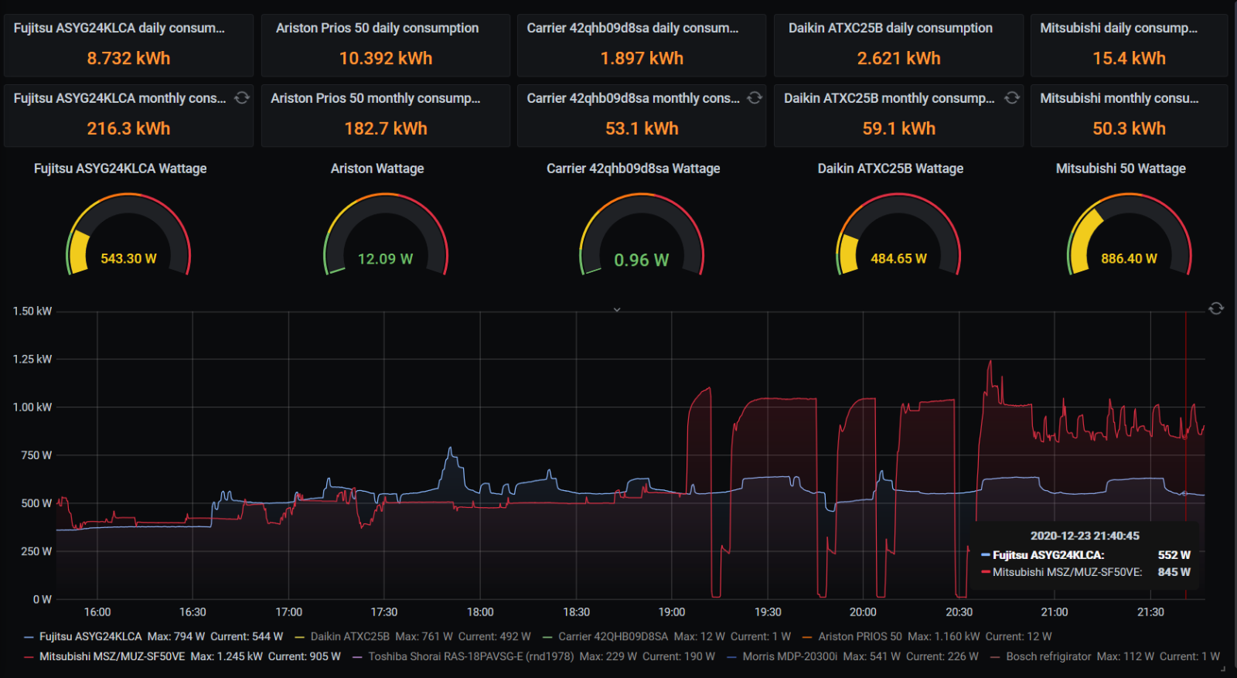The width and height of the screenshot is (1237, 678).
Task: Click Morris Current: 226 W legend value
Action: (942, 656)
